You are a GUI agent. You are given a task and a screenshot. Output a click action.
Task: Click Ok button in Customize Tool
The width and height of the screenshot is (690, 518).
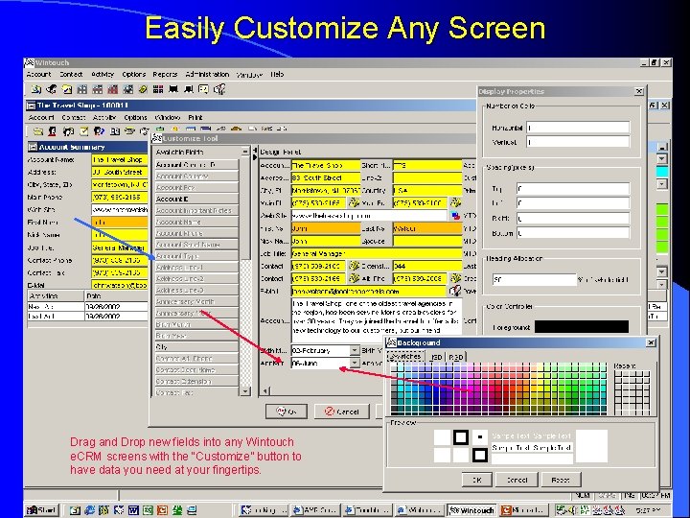(287, 412)
